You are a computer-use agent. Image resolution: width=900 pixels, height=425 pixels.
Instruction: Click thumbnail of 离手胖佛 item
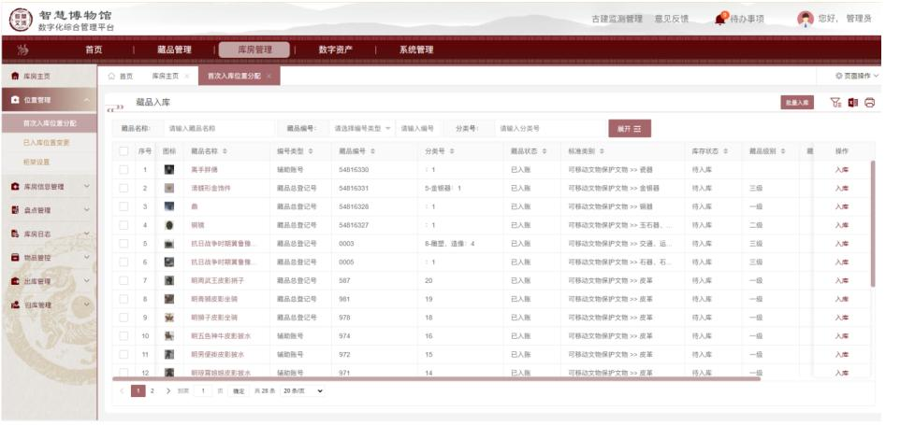coord(169,170)
